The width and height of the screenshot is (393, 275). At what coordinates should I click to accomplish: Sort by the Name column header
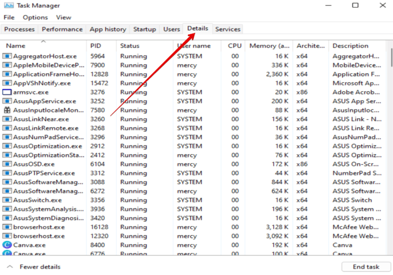pos(15,46)
